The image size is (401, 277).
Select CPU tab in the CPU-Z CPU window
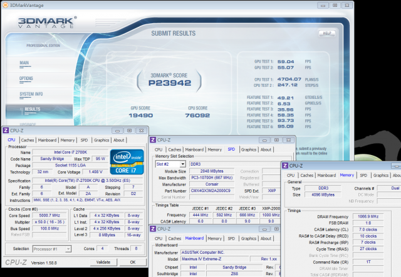click(x=11, y=140)
